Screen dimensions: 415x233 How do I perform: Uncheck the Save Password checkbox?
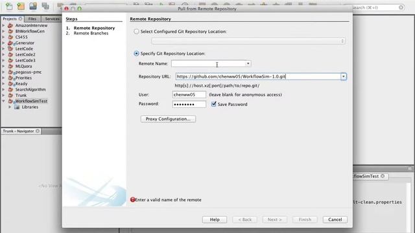click(214, 104)
